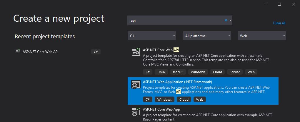Click the Web tag on Core Web API
Viewport: 300px width, 122px height.
coord(251,72)
